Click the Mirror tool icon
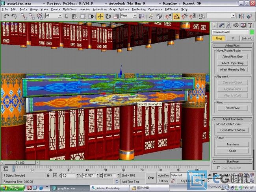The image size is (256, 192). pyautogui.click(x=241, y=16)
